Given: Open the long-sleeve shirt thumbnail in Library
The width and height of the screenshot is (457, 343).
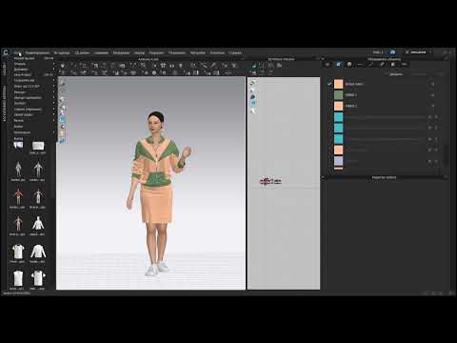Looking at the screenshot, I should (38, 252).
